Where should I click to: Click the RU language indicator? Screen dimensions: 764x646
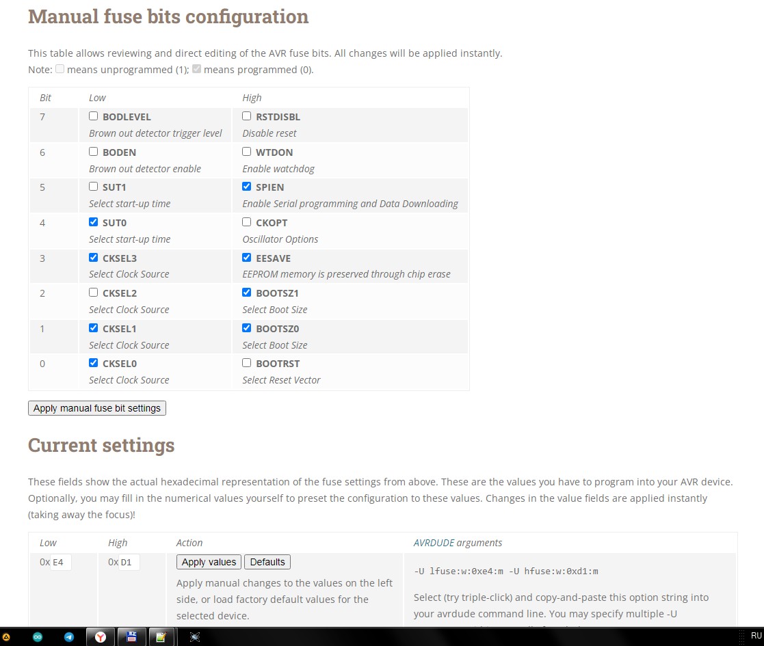click(756, 636)
